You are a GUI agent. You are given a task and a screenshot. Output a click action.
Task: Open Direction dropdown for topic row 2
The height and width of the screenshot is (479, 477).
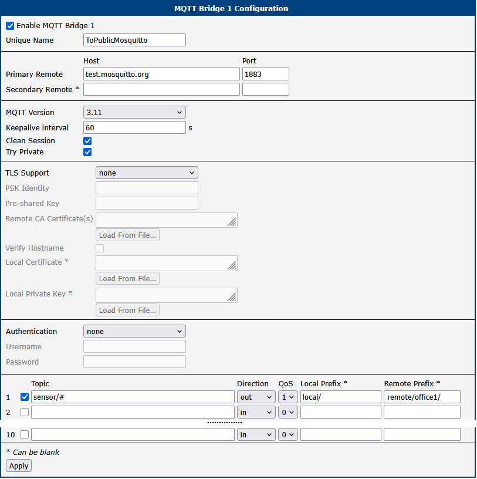256,413
